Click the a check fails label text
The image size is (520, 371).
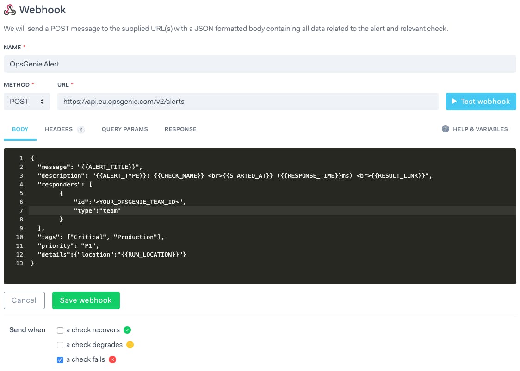(x=86, y=359)
